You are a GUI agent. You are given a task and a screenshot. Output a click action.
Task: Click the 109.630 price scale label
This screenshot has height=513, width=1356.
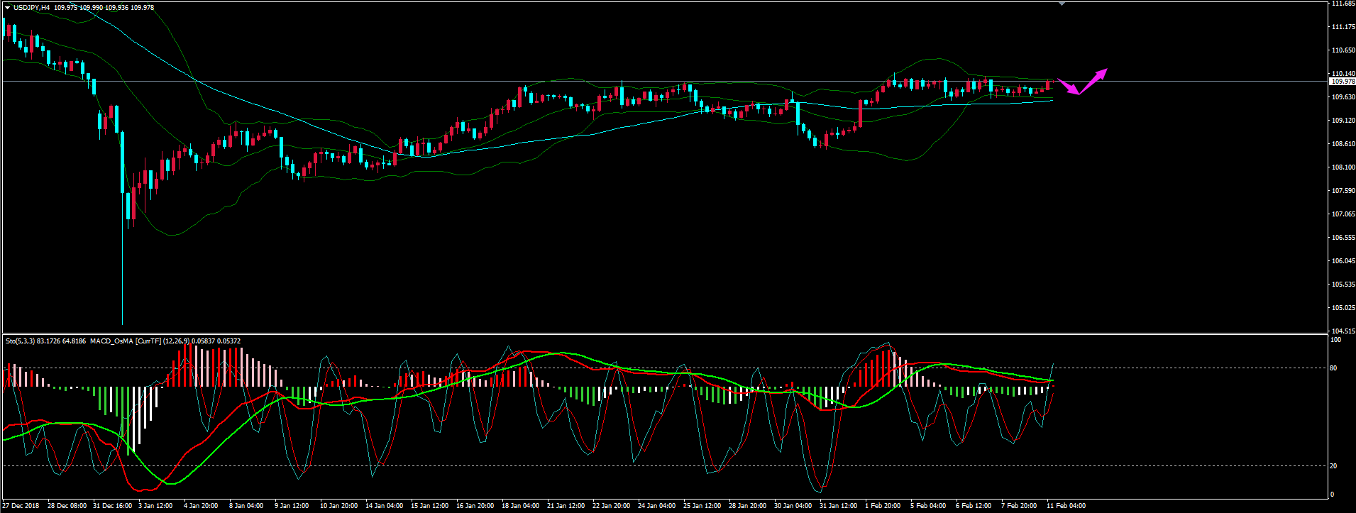click(x=1344, y=97)
